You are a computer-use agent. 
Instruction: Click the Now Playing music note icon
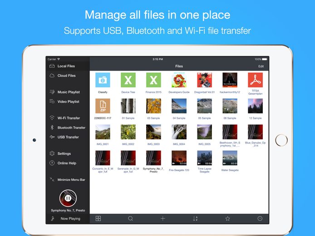coord(53,218)
